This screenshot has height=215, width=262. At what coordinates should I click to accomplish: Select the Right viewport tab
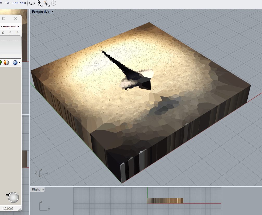click(x=35, y=189)
